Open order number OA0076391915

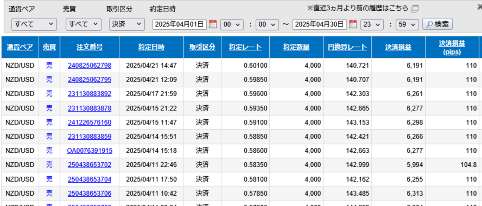89,151
